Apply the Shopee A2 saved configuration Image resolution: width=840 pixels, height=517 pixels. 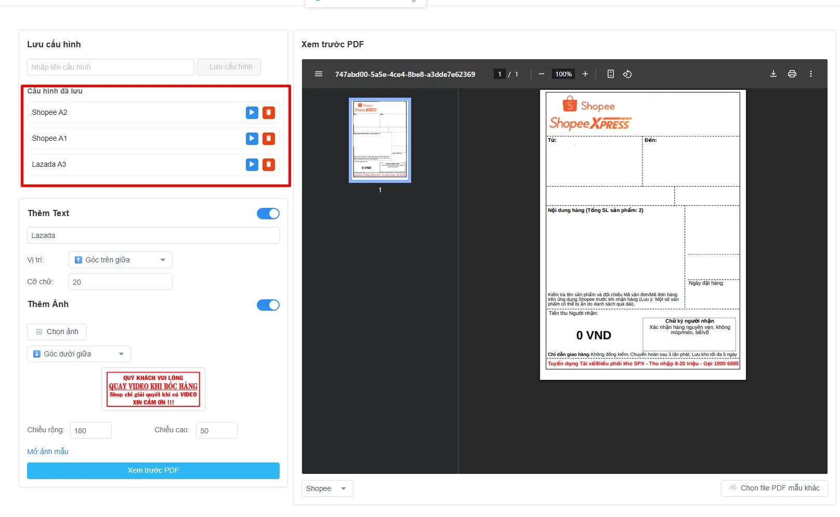[x=252, y=113]
